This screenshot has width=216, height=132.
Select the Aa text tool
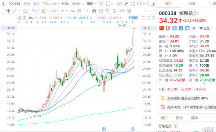pos(72,11)
